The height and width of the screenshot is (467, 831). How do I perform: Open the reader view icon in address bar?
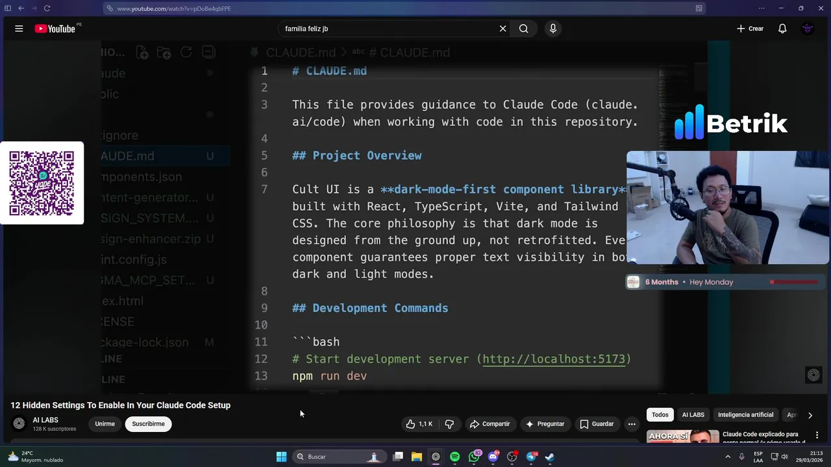[699, 8]
